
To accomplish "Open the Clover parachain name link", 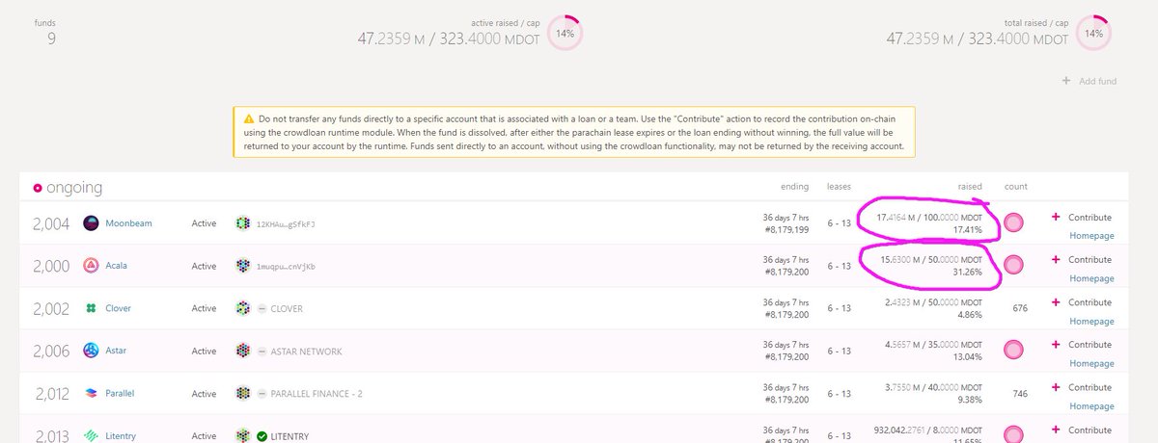I will (118, 308).
